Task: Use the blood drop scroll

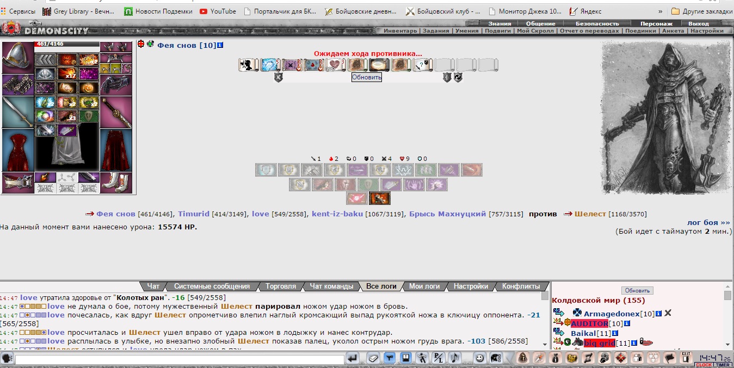Action: [314, 65]
